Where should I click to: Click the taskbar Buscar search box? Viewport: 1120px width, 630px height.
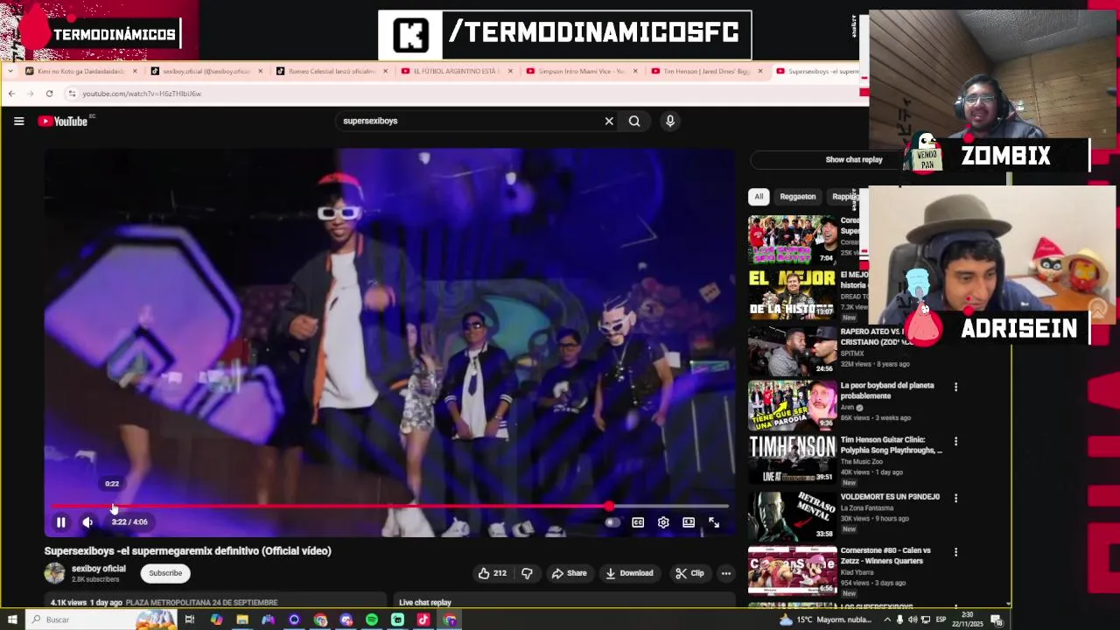[x=101, y=619]
